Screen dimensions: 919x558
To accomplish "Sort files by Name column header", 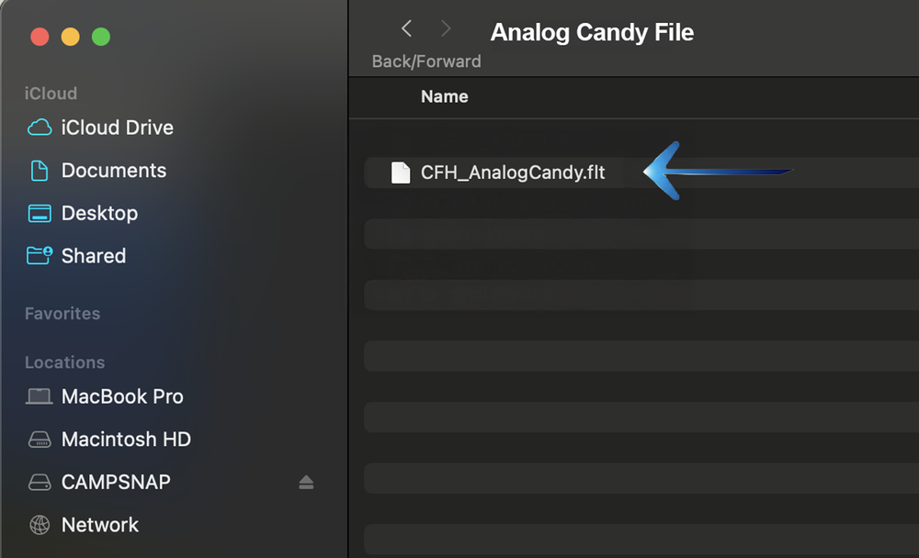I will coord(444,96).
